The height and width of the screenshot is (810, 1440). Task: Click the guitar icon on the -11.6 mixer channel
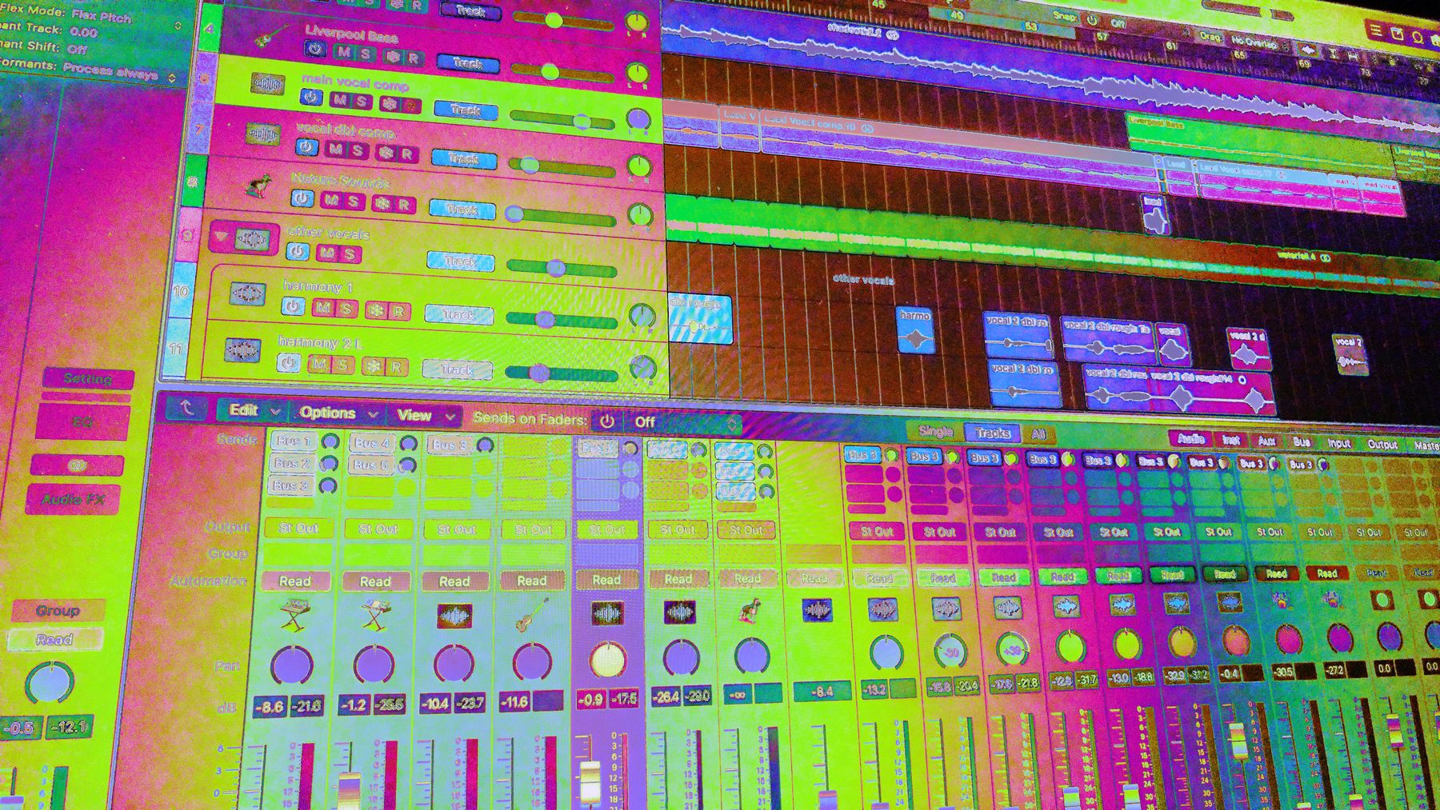coord(531,614)
